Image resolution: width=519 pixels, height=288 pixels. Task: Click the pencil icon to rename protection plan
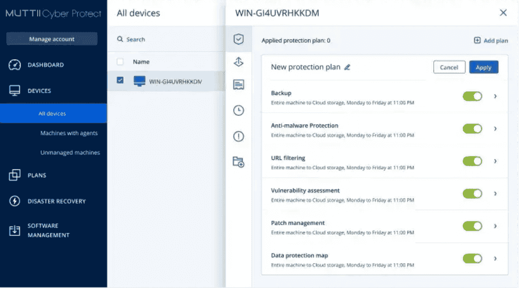click(347, 67)
